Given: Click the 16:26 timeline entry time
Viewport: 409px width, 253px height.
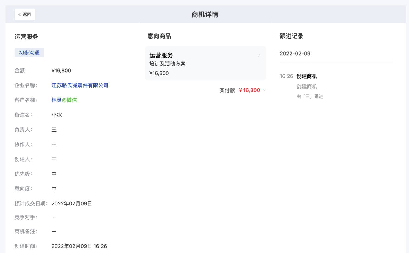Looking at the screenshot, I should [x=286, y=76].
